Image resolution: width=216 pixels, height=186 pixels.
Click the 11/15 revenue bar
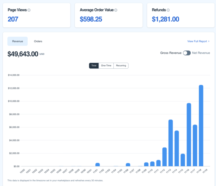183,160
